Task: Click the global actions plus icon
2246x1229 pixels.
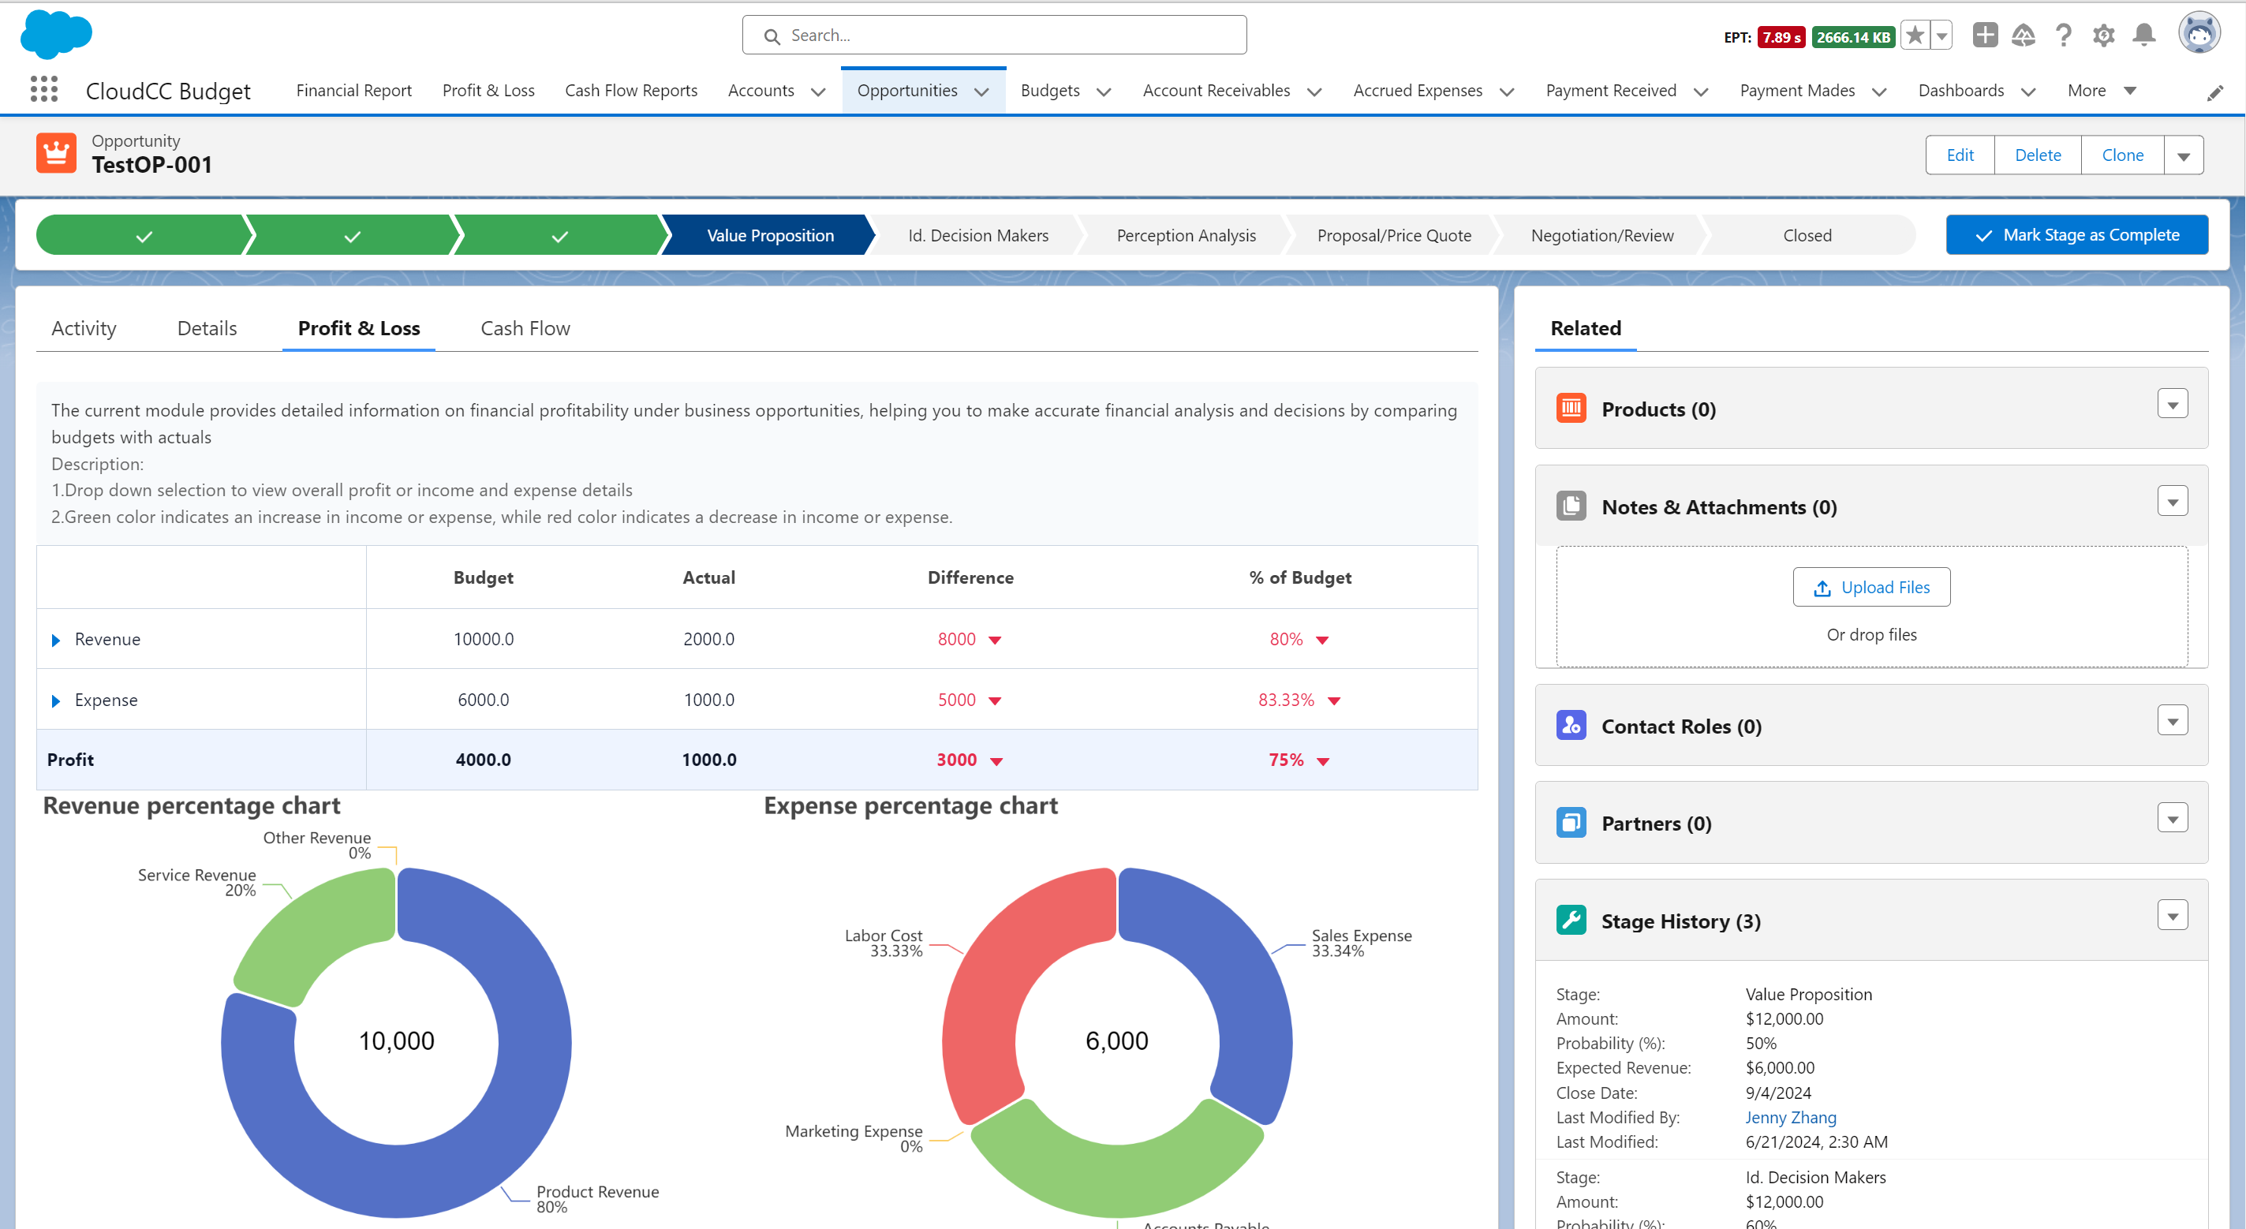Action: pyautogui.click(x=1986, y=35)
